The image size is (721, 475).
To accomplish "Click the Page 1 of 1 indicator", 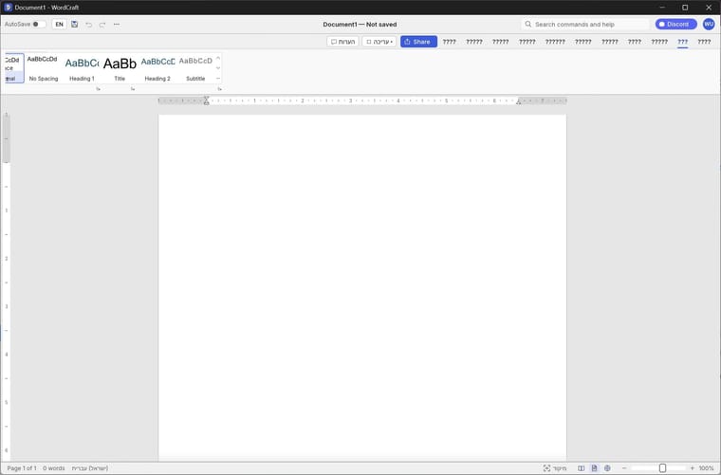I will click(22, 468).
